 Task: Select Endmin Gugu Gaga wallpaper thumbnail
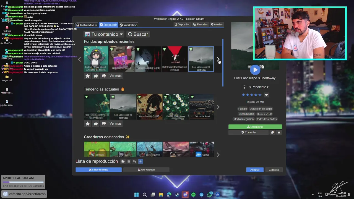click(x=96, y=59)
